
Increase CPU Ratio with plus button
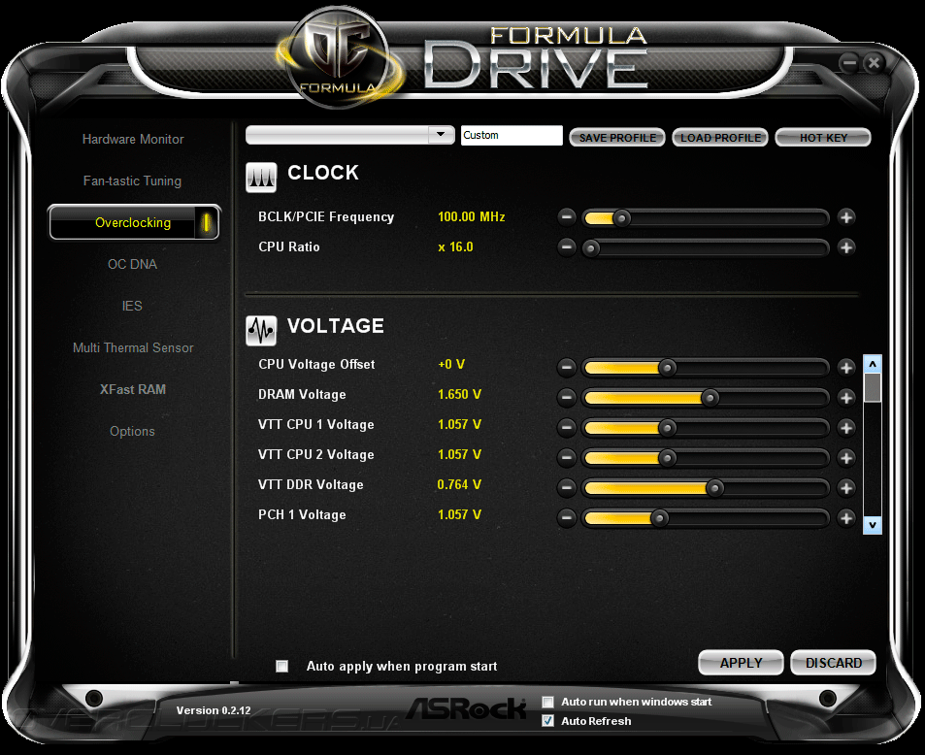[x=846, y=246]
